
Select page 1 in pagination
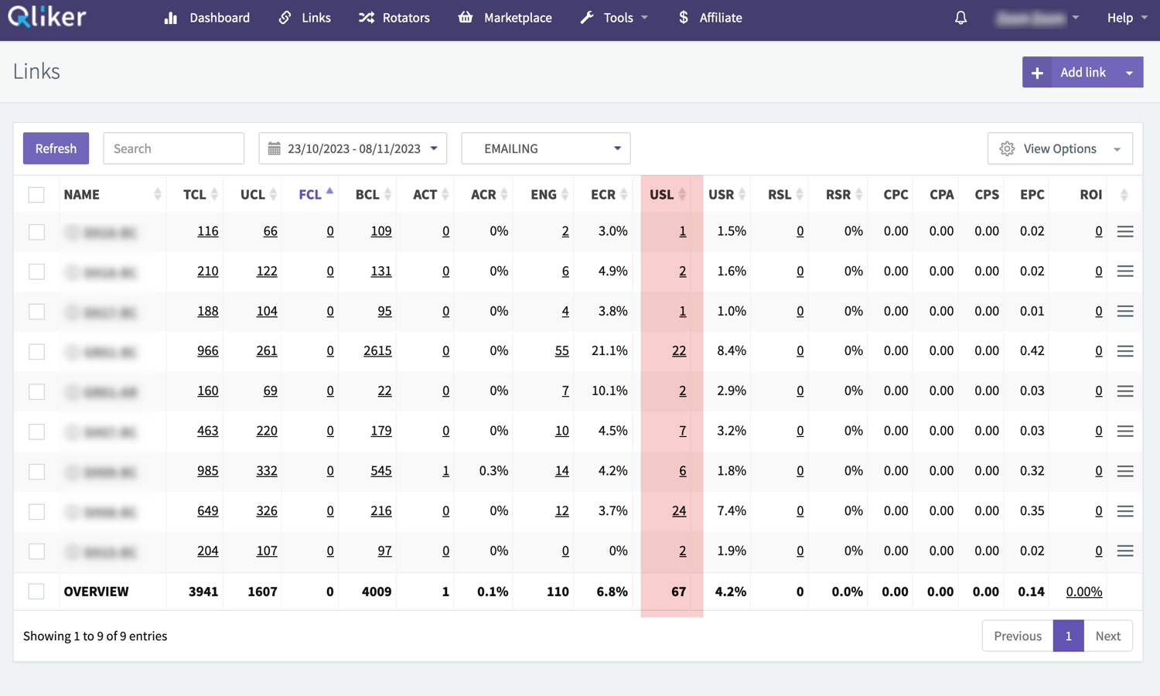(1069, 636)
